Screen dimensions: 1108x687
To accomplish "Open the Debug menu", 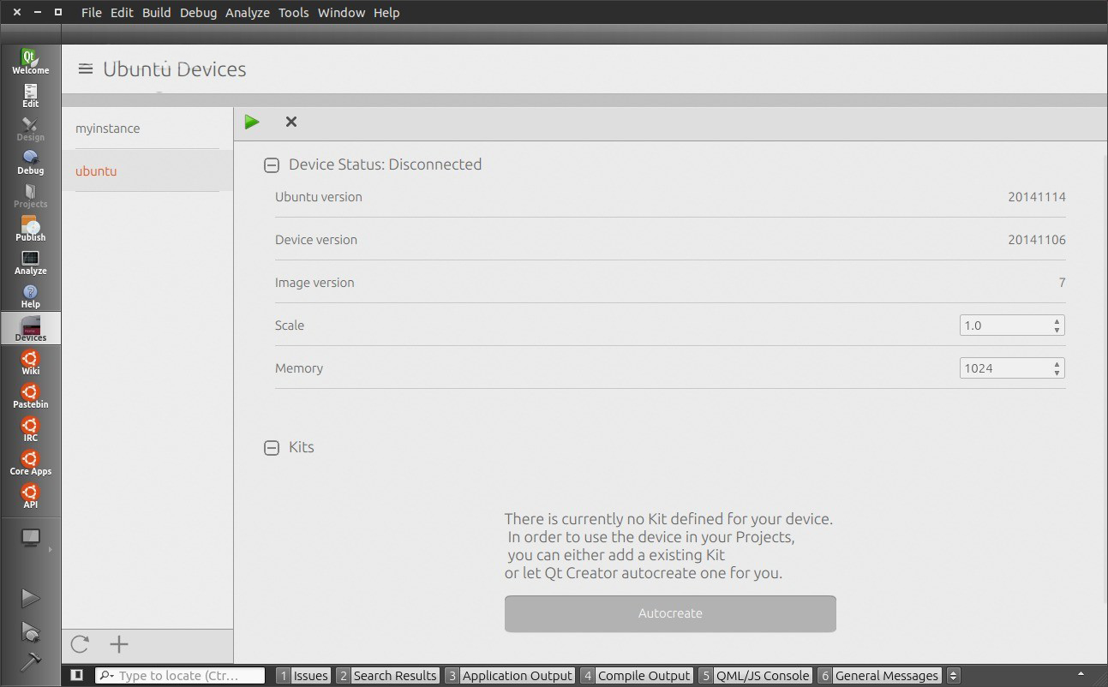I will (198, 13).
